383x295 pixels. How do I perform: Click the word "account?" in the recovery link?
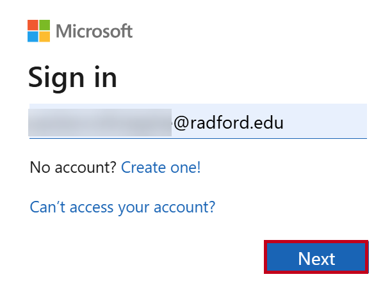tap(184, 207)
